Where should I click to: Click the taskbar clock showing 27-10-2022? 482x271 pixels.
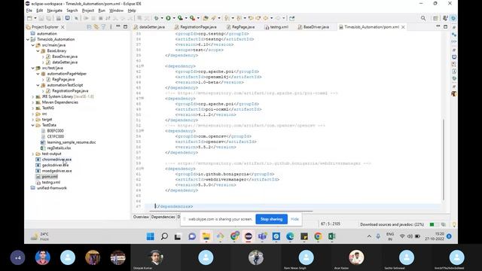point(435,236)
